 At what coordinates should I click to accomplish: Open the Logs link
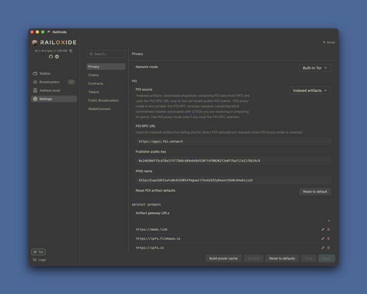click(x=39, y=260)
